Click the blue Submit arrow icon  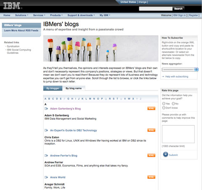(x=165, y=154)
